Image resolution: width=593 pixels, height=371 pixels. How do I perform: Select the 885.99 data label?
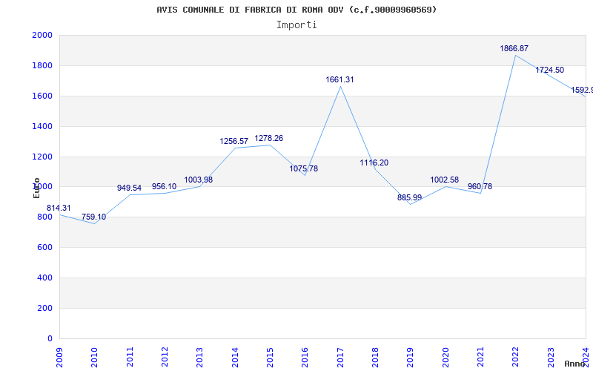(410, 197)
